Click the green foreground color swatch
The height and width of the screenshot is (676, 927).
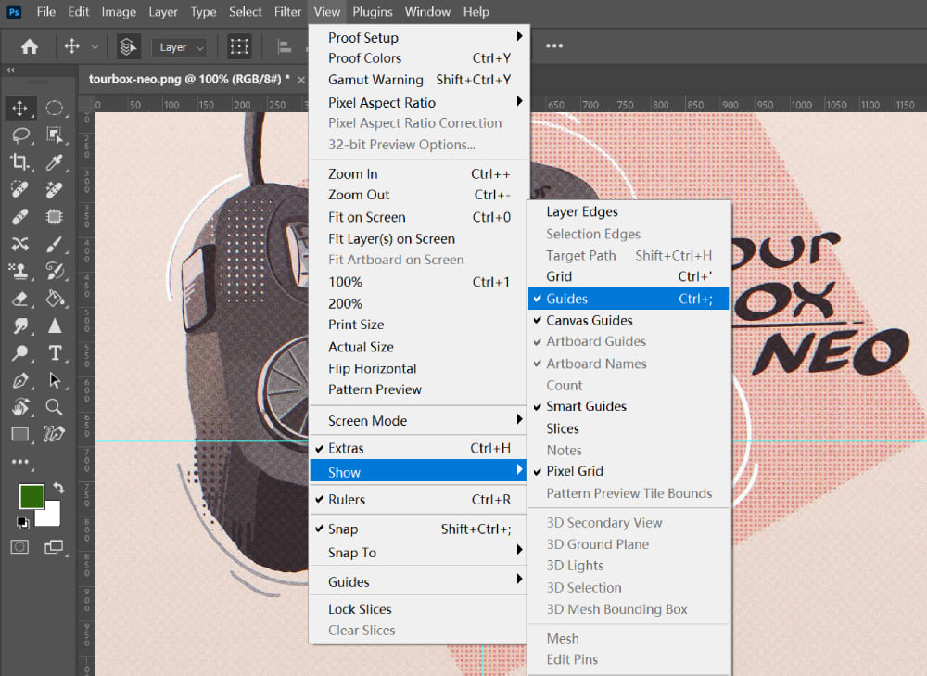click(x=32, y=496)
